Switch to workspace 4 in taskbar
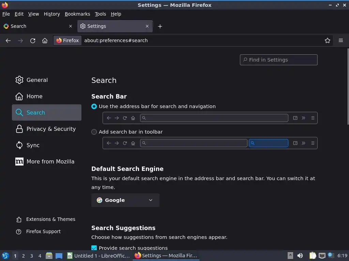Image resolution: width=349 pixels, height=261 pixels. coord(40,256)
